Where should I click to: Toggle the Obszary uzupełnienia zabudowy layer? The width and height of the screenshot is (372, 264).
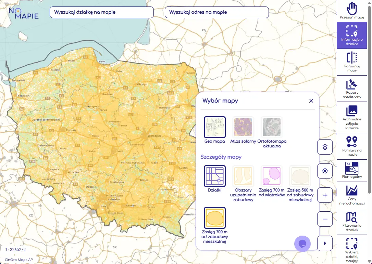243,175
